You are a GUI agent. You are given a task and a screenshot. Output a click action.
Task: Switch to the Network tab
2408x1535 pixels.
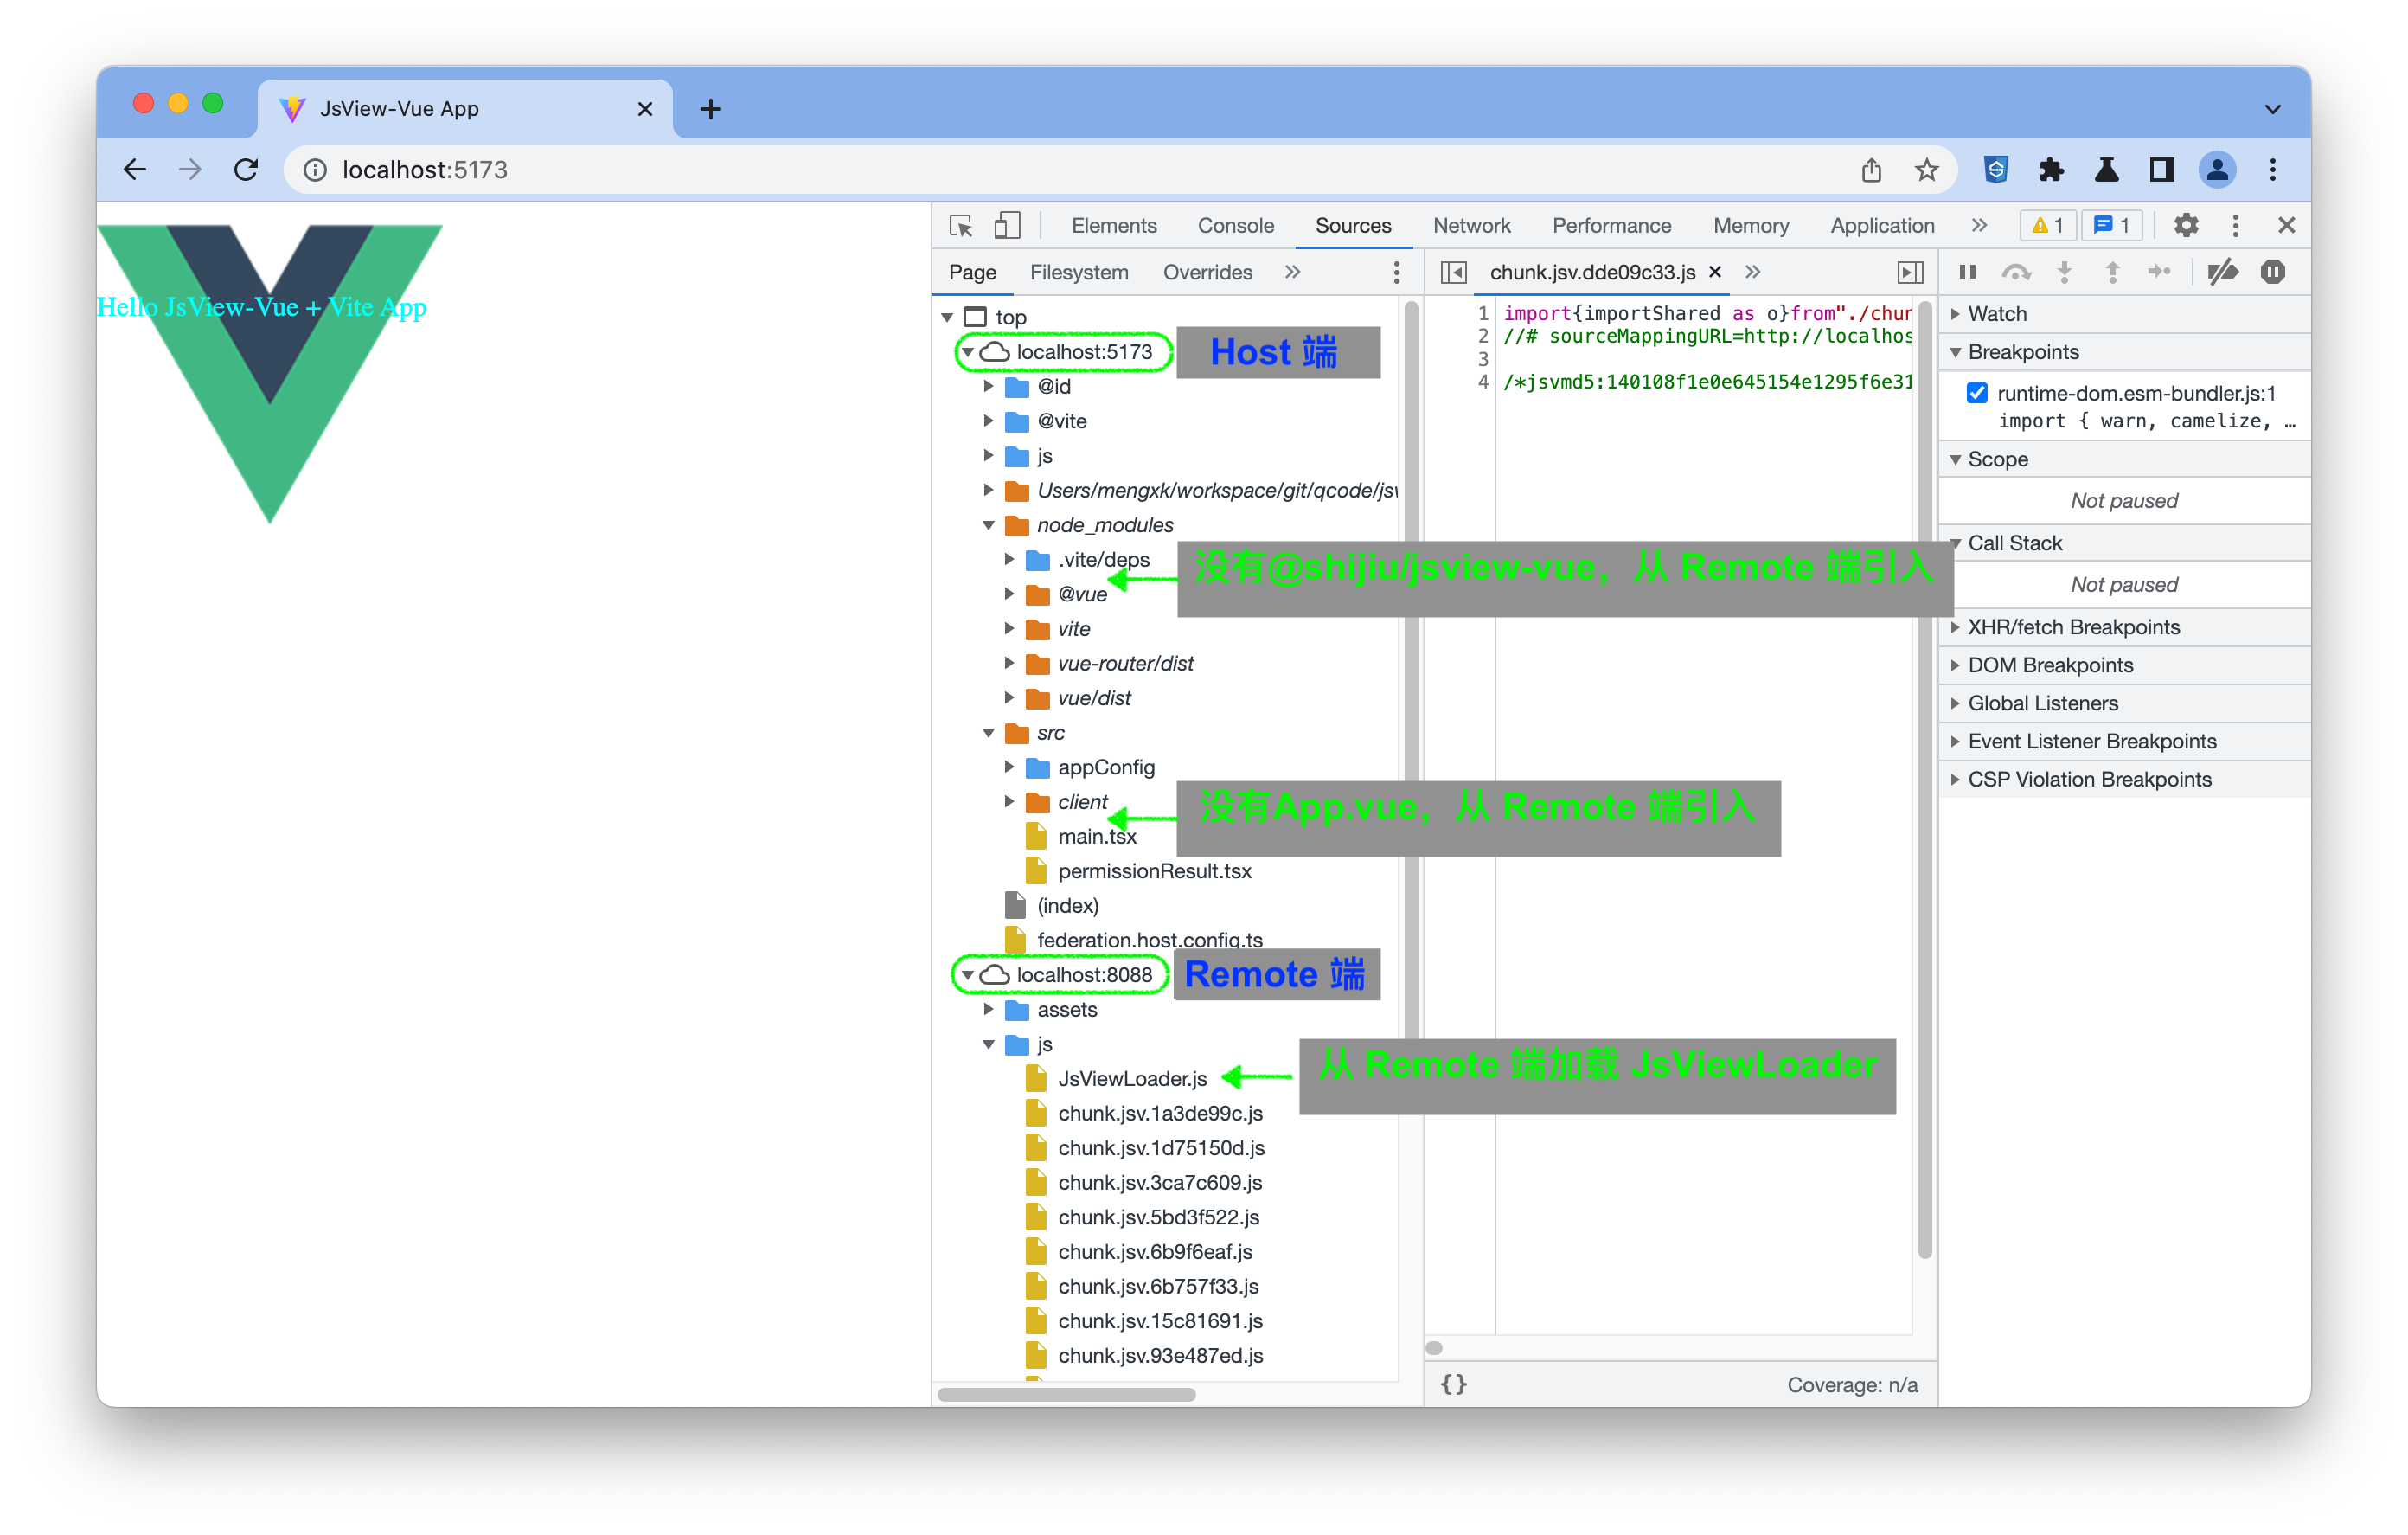[x=1471, y=226]
